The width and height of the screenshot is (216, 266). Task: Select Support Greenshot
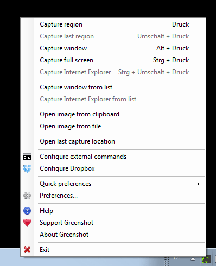113,223
